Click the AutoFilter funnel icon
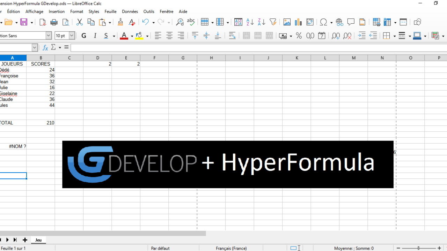 tap(273, 22)
